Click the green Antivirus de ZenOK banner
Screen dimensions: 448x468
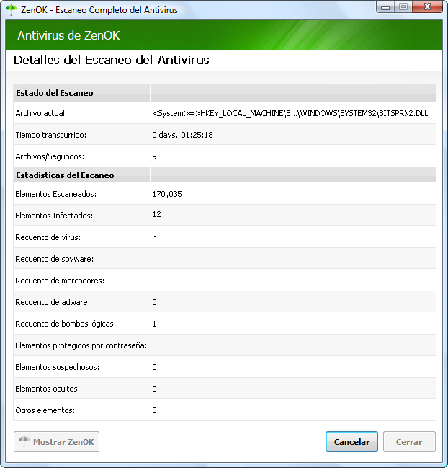[x=223, y=35]
